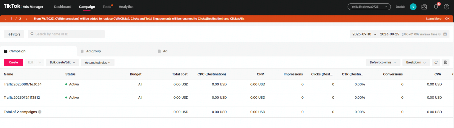
Task: Click info icon beside Total of 2 campaigns
Action: [x=40, y=112]
